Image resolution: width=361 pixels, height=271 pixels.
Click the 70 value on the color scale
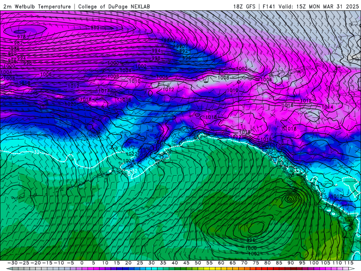coord(244,263)
